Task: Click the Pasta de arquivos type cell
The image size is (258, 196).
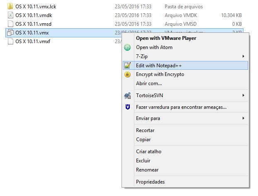Action: pyautogui.click(x=184, y=7)
